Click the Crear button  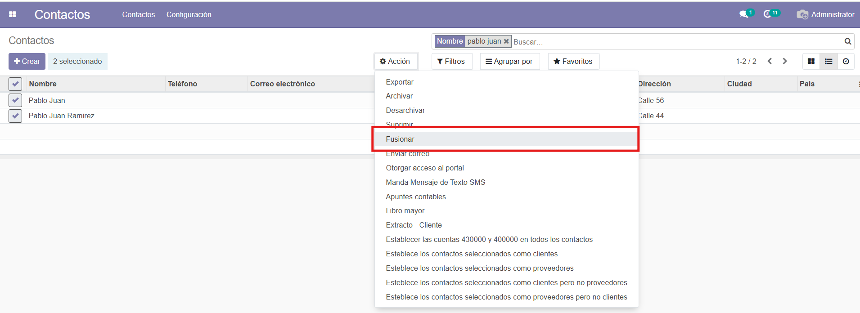click(x=27, y=61)
